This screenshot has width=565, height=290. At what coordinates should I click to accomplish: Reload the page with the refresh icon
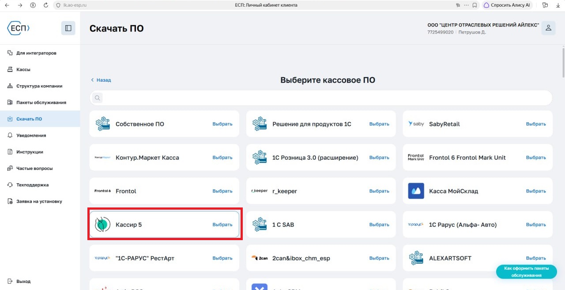coord(46,5)
